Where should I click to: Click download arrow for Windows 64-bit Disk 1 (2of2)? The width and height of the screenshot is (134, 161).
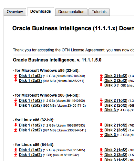(16, 105)
